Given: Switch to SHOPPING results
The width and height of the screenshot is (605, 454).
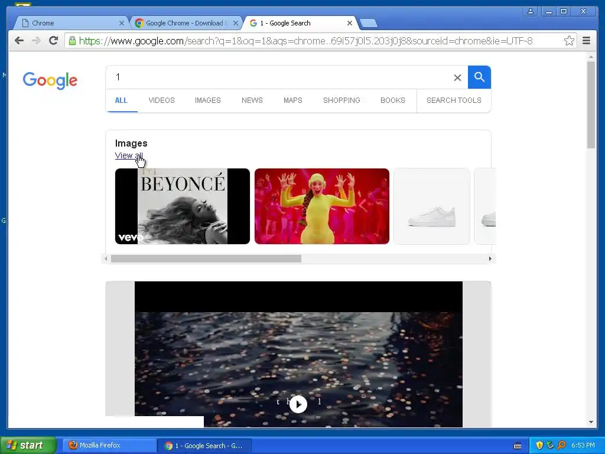Looking at the screenshot, I should coord(341,100).
